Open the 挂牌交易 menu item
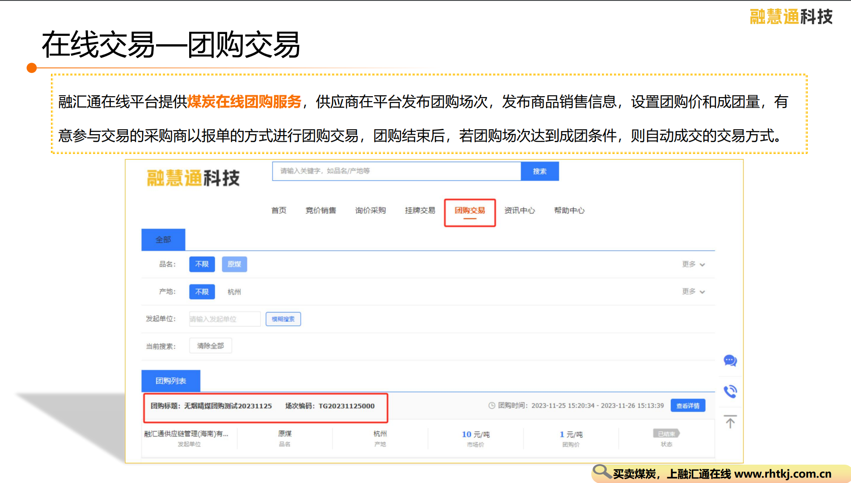This screenshot has width=851, height=483. point(420,210)
